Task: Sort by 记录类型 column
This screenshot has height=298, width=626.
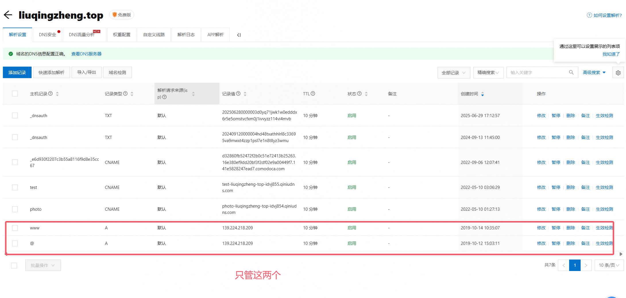Action: tap(132, 94)
